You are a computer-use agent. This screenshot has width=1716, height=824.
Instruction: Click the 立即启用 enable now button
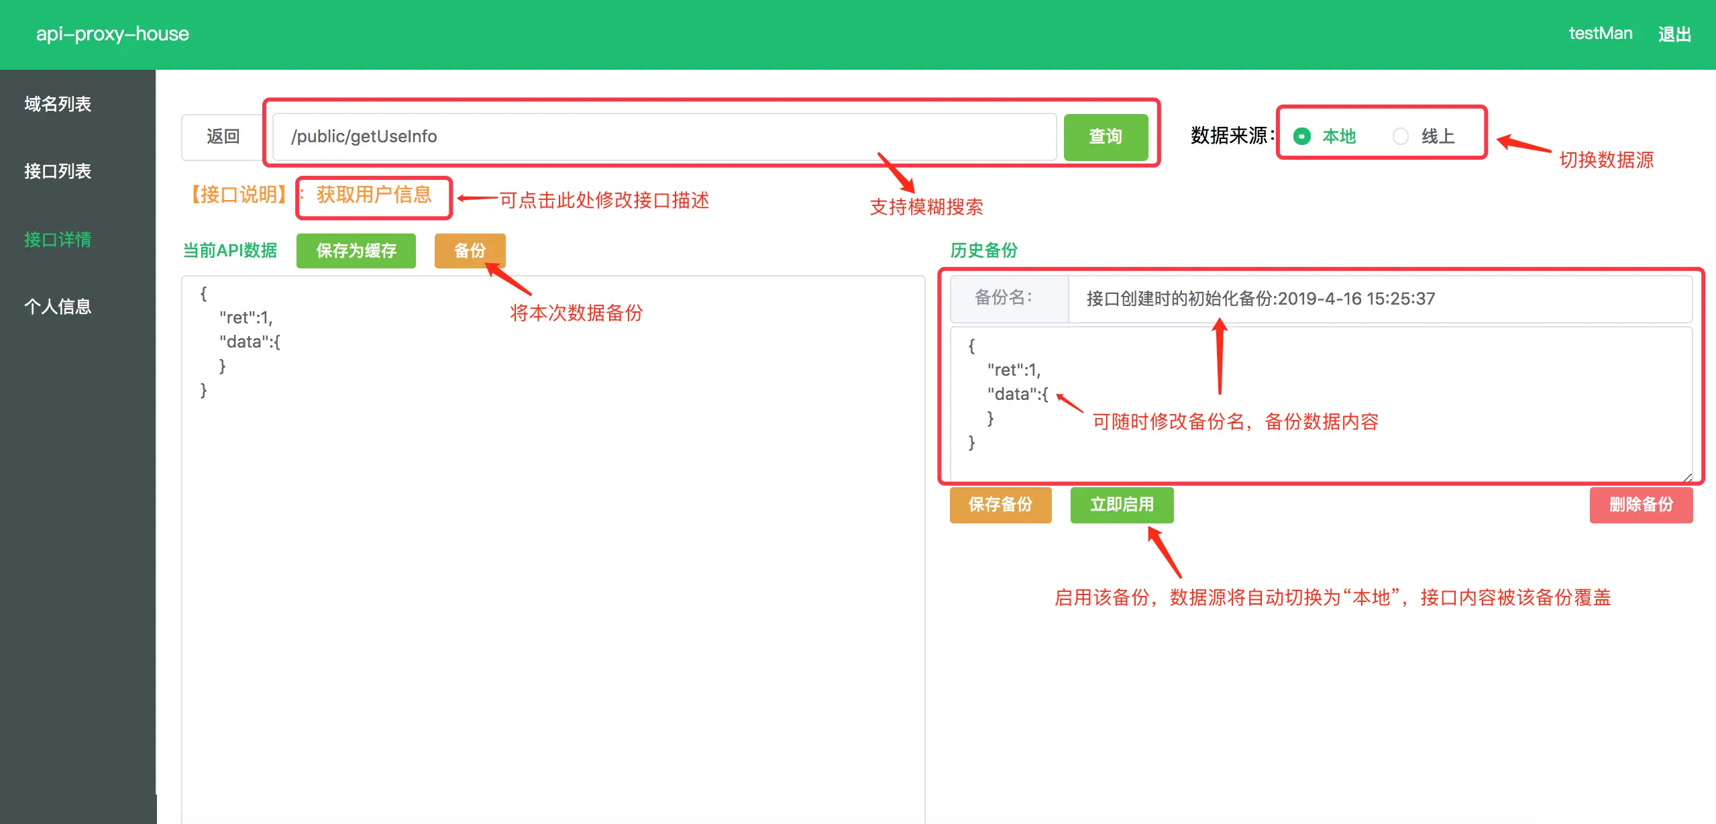point(1122,505)
